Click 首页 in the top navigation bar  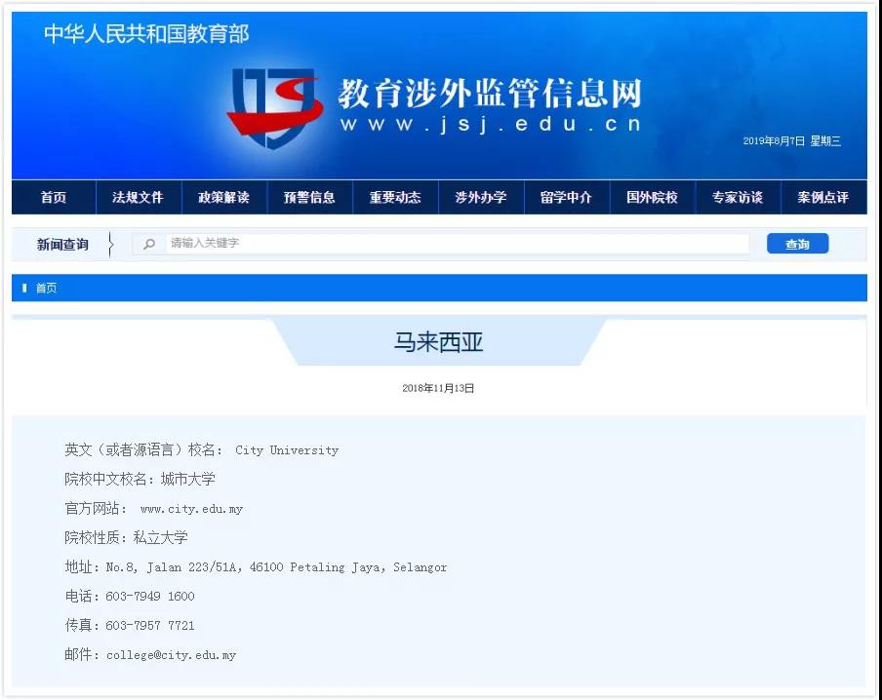point(53,197)
